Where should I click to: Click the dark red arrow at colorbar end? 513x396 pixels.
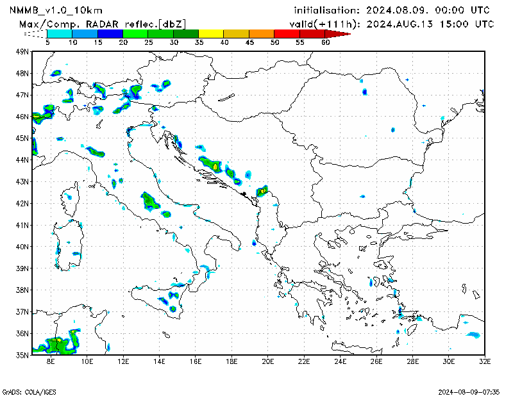[339, 33]
